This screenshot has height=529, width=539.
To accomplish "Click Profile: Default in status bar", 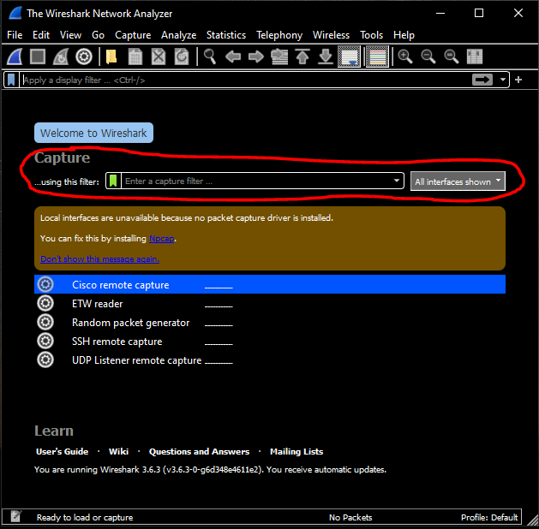I will (x=489, y=517).
